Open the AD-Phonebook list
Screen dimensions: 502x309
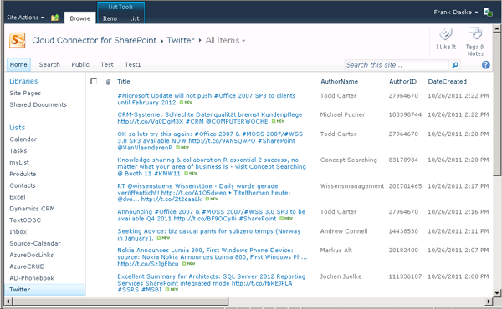[32, 278]
